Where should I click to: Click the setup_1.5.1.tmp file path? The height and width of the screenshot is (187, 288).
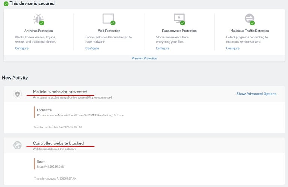coord(80,115)
